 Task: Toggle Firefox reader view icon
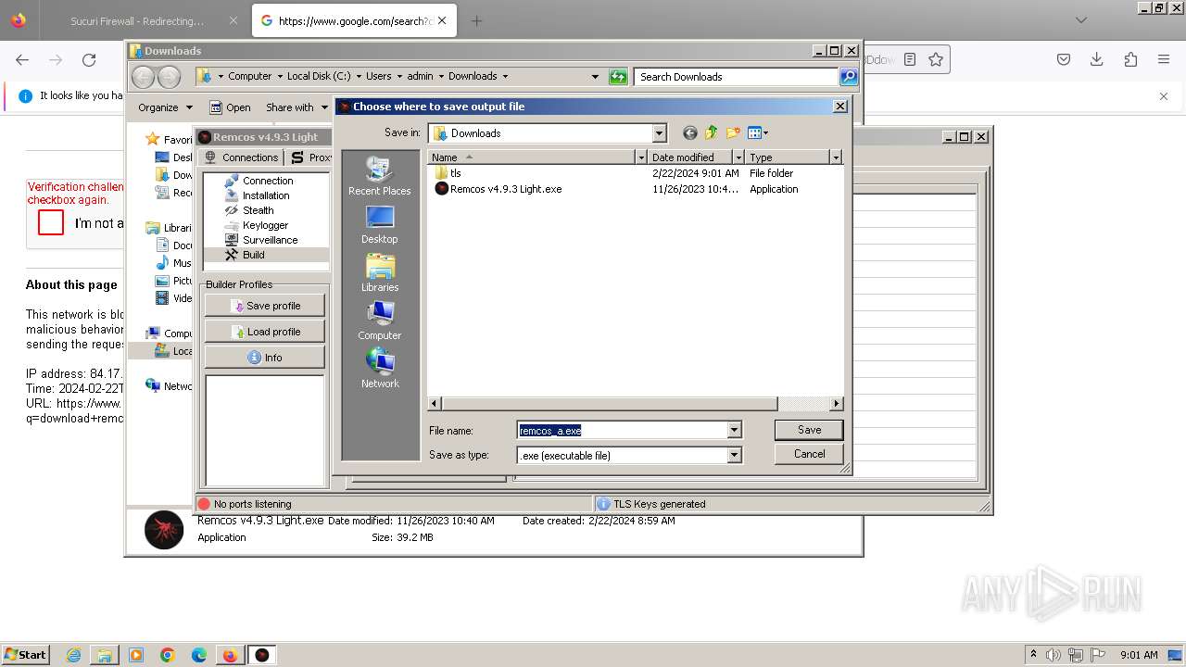click(910, 59)
